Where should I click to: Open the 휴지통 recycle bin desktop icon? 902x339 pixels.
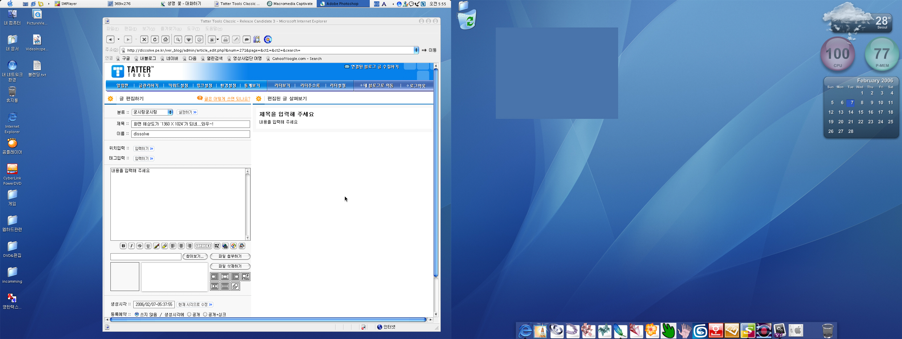12,95
